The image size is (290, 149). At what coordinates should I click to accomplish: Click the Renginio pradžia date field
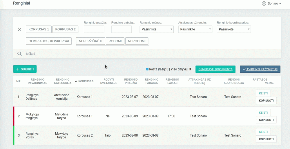tap(94, 29)
